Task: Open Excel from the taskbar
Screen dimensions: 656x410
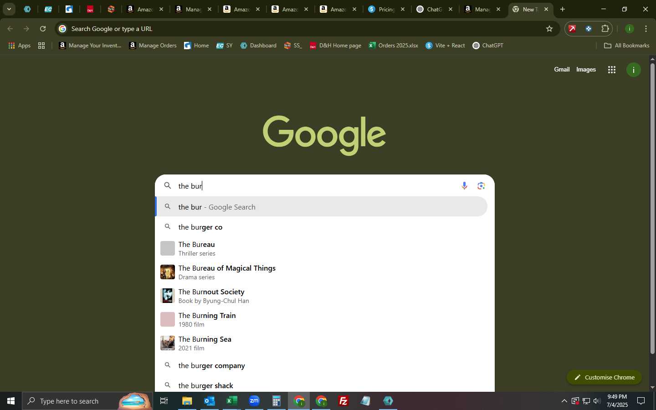Action: [x=231, y=401]
